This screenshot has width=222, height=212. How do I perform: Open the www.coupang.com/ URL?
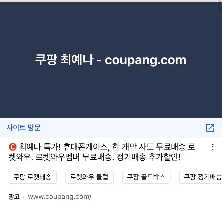[x=60, y=197]
